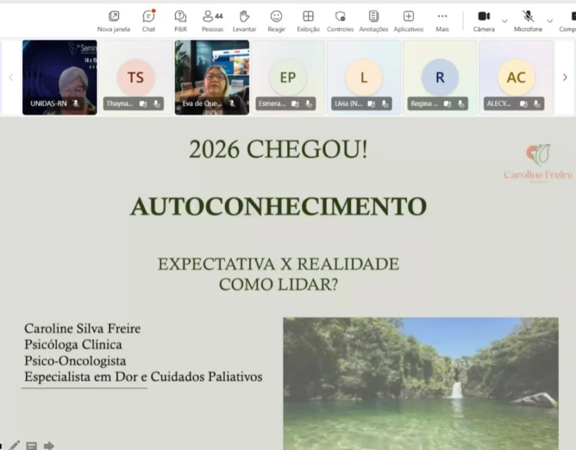Screen dimensions: 576x450
Task: Open the Aplicativos apps panel
Action: click(x=408, y=20)
